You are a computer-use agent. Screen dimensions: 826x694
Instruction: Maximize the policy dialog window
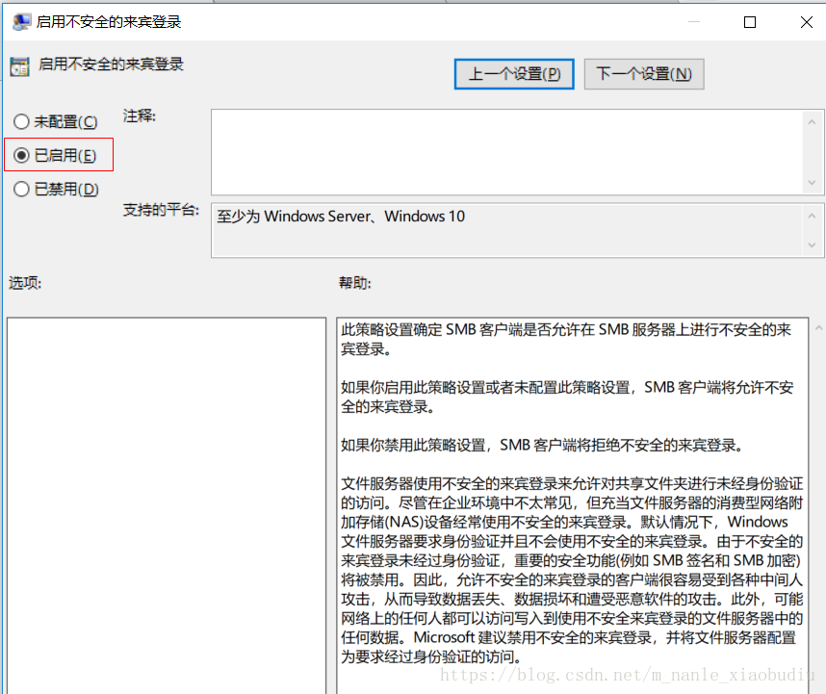(750, 22)
